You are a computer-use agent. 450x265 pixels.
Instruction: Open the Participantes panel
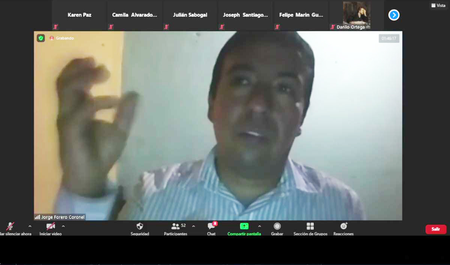tap(175, 226)
